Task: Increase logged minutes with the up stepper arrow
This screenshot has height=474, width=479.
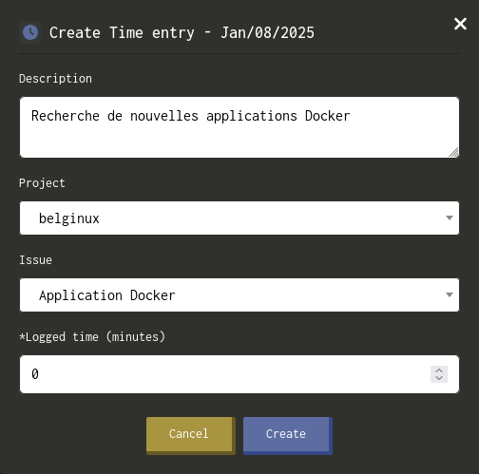Action: (439, 370)
